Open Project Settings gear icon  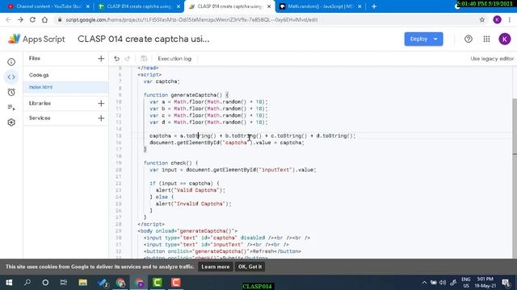pos(11,122)
